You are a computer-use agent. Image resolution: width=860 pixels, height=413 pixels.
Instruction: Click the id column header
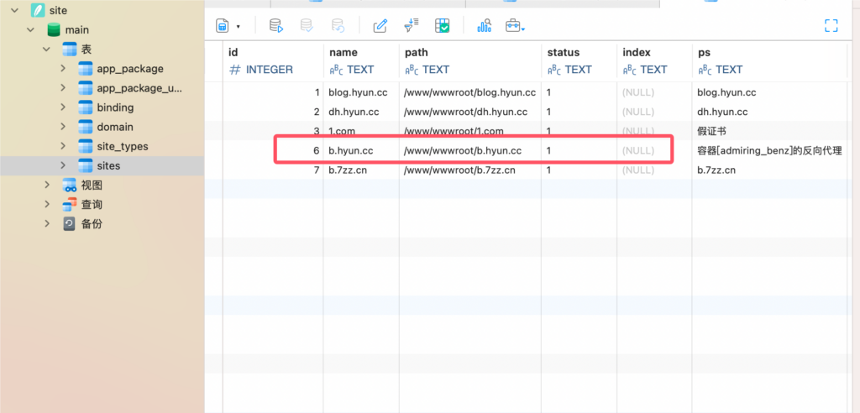tap(273, 61)
